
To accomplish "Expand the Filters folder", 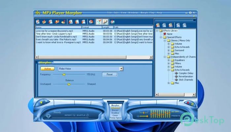I will [x=169, y=63].
